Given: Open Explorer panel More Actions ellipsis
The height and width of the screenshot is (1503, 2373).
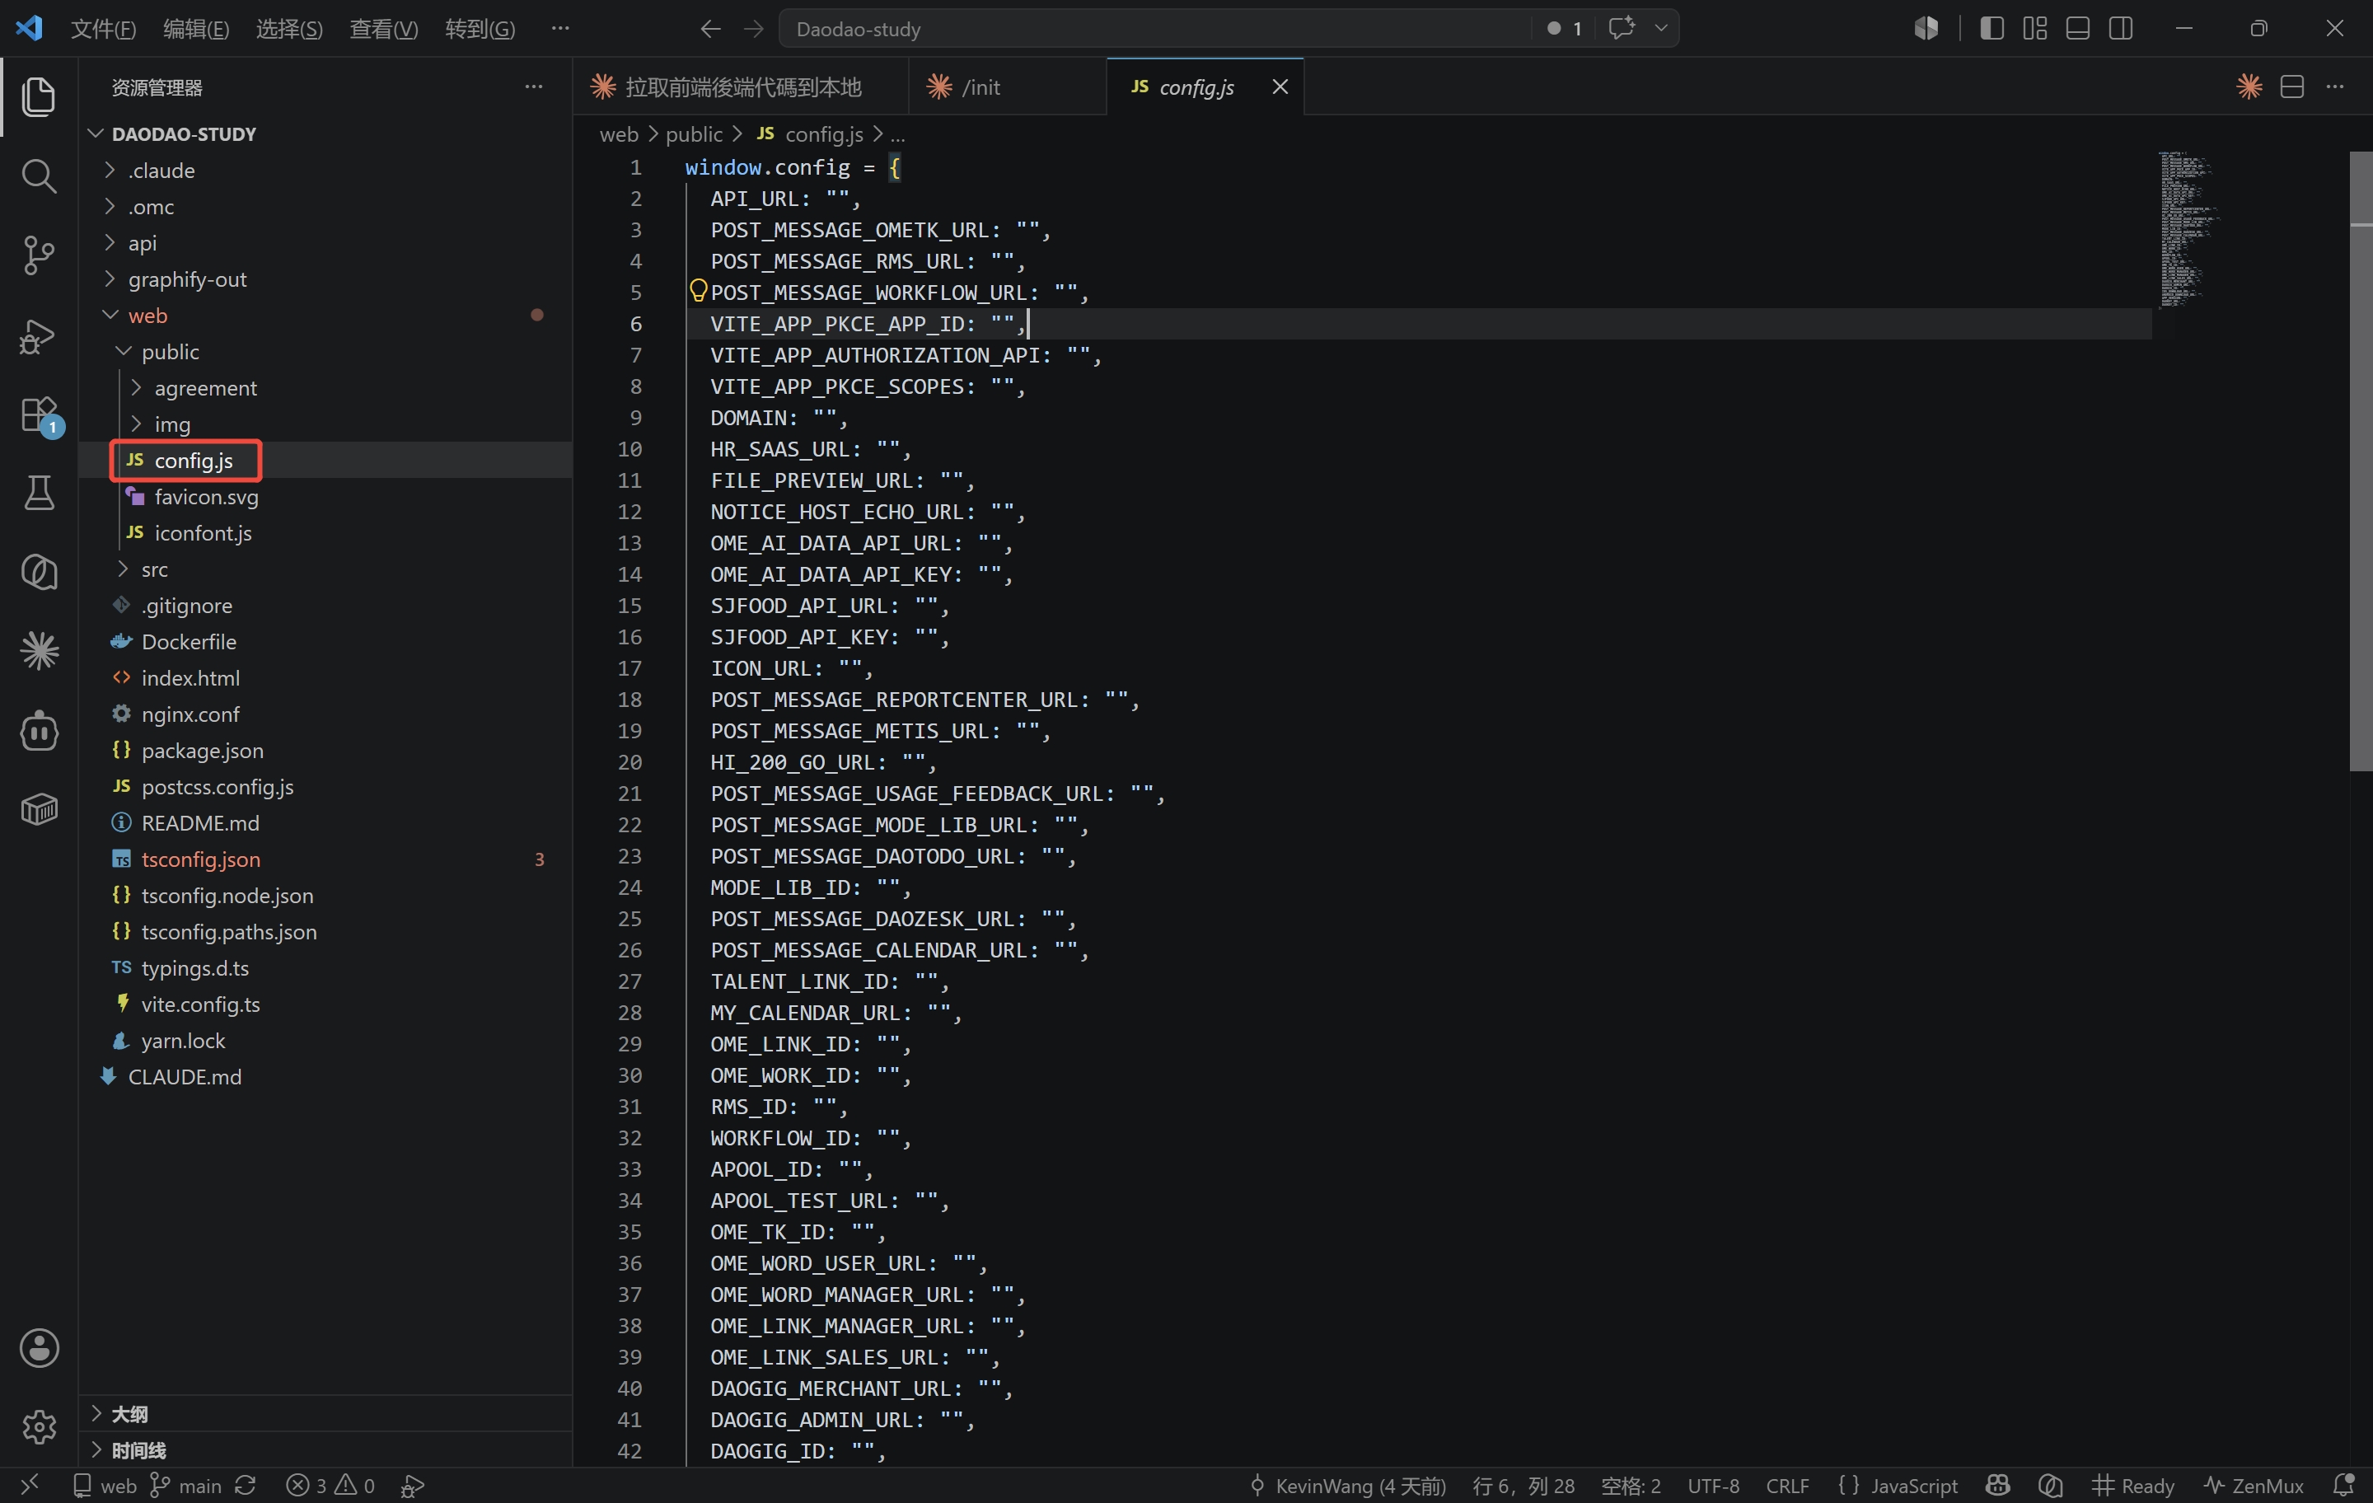Looking at the screenshot, I should 533,87.
